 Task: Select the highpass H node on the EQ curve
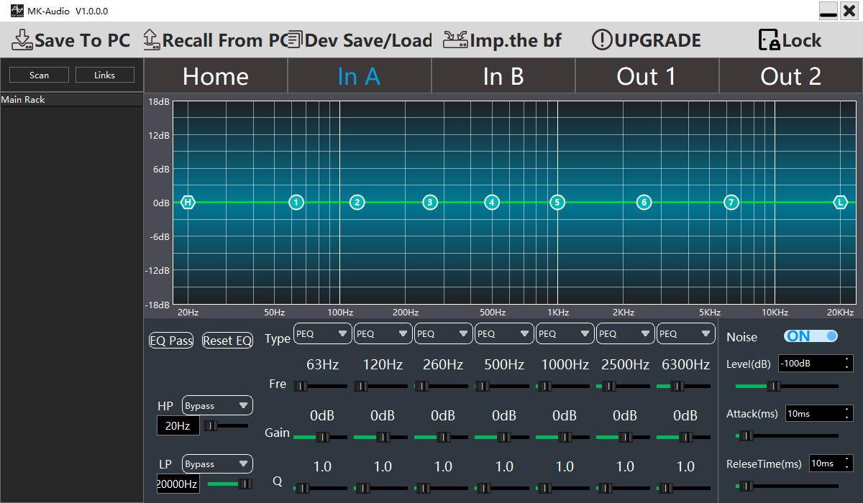(x=187, y=203)
